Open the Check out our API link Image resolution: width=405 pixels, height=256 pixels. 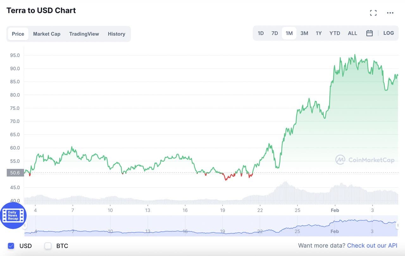pos(372,246)
